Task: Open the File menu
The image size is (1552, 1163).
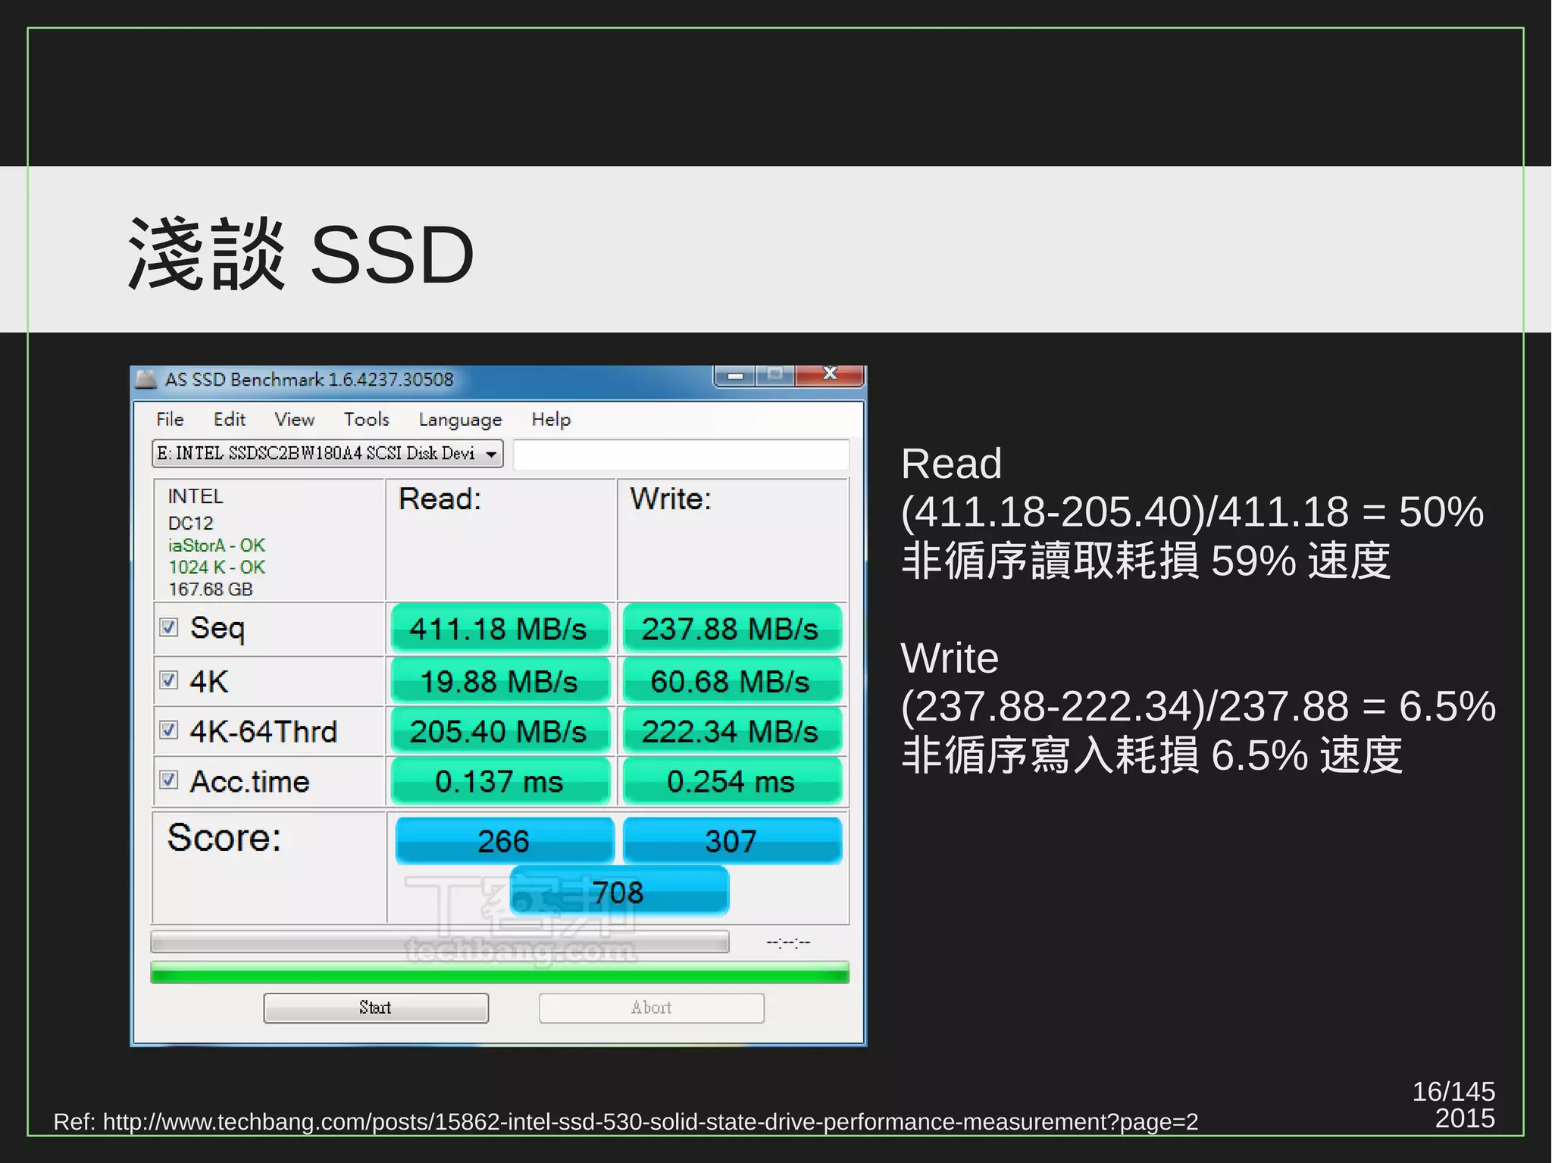Action: pos(170,419)
